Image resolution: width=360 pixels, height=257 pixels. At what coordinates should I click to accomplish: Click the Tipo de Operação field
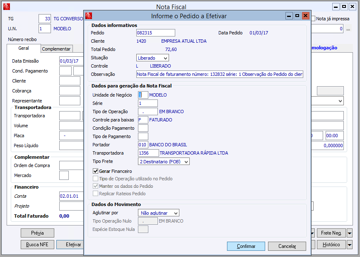(148, 112)
